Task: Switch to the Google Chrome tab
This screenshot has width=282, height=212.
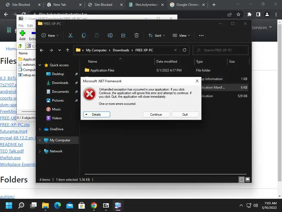Action: coord(188,5)
